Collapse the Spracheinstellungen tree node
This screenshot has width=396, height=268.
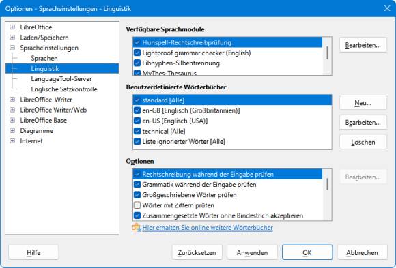(12, 48)
